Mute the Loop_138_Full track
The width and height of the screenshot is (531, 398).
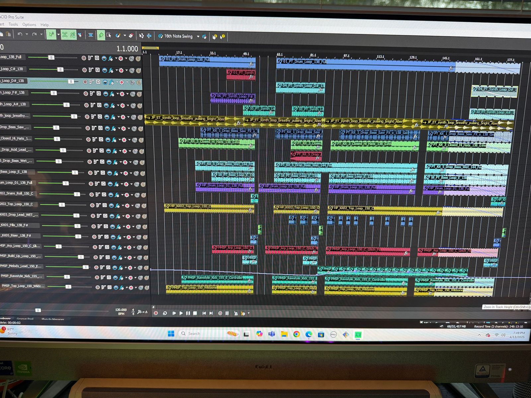(131, 59)
